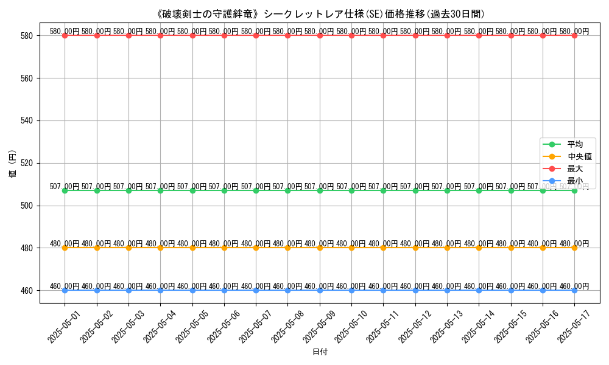Click the 480.00円 value label above 2025-05-15
Viewport: 609px width, 365px height.
click(511, 243)
